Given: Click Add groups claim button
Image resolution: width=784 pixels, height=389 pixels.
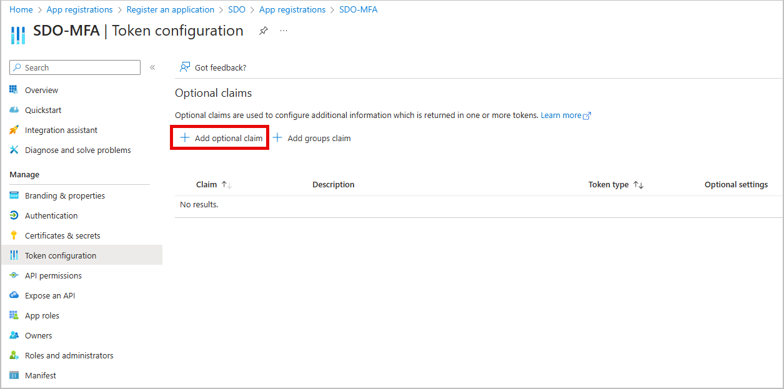Looking at the screenshot, I should (312, 138).
